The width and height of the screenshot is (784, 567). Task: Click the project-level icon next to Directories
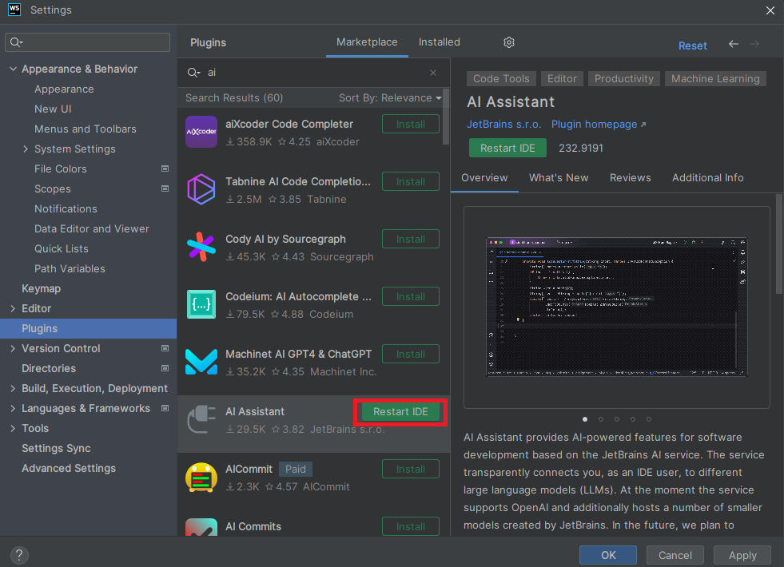click(165, 368)
